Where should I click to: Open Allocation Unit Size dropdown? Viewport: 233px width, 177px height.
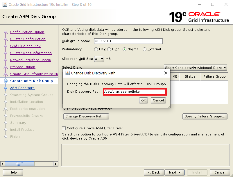(x=99, y=59)
